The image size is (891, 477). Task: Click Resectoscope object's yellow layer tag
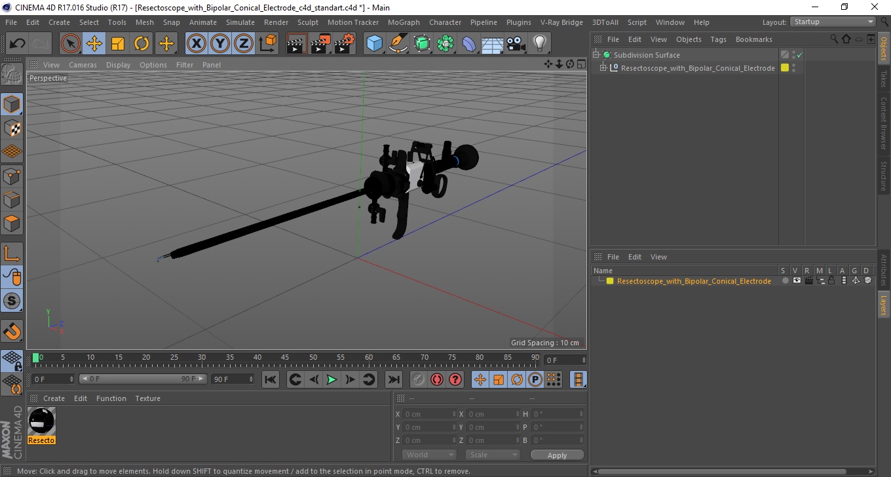[x=784, y=68]
